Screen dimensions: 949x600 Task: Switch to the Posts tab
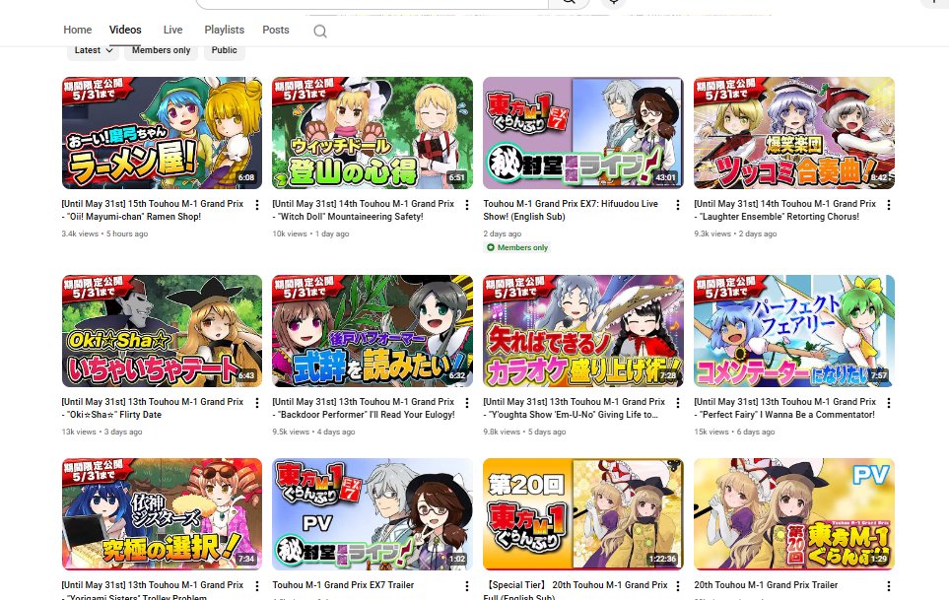pyautogui.click(x=275, y=30)
